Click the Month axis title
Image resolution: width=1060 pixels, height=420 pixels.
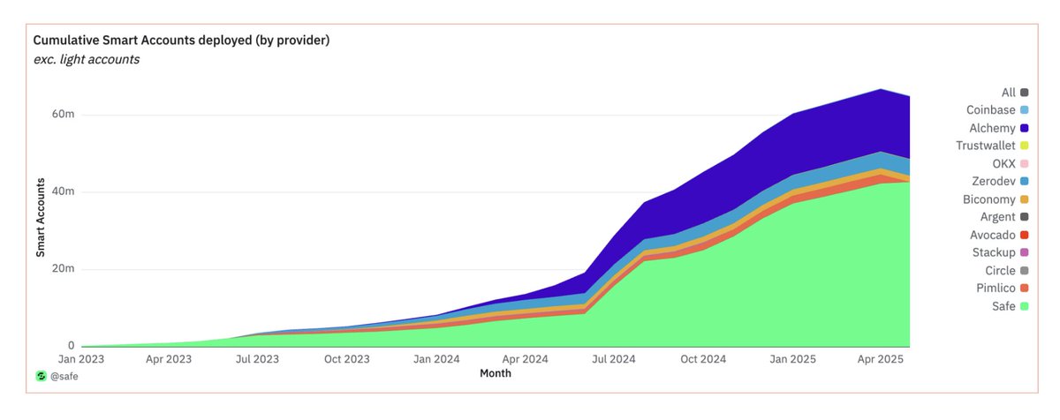(x=495, y=373)
